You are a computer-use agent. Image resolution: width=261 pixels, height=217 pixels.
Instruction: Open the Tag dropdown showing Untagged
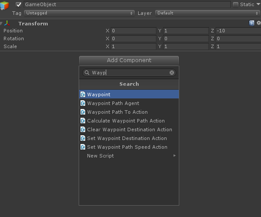79,13
